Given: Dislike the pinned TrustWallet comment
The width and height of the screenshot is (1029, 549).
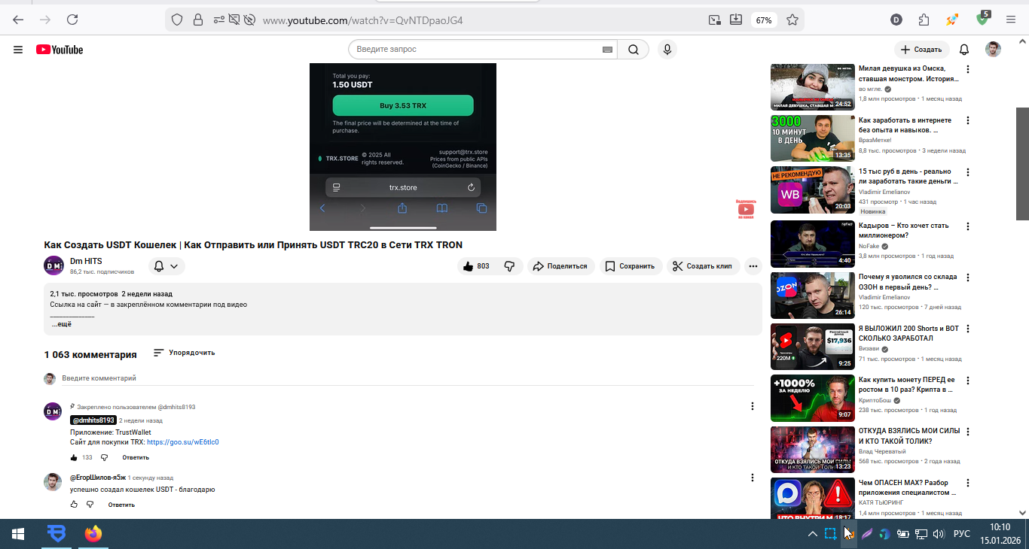Looking at the screenshot, I should [x=105, y=457].
